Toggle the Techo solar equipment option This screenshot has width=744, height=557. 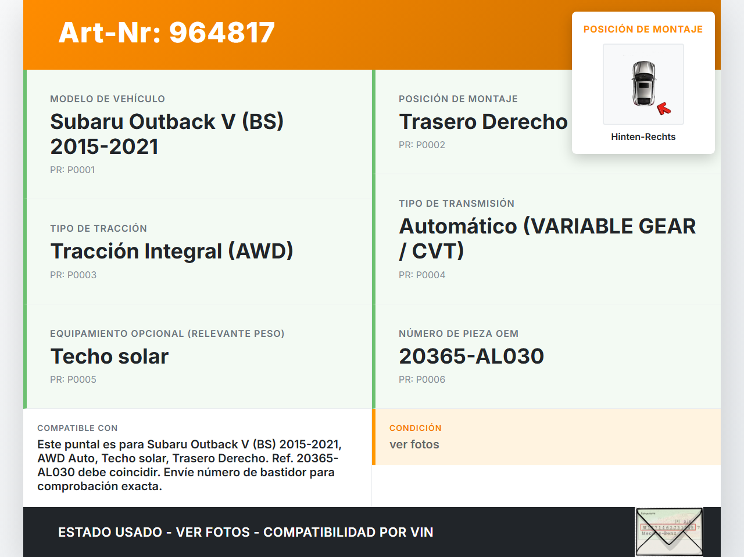click(x=109, y=357)
